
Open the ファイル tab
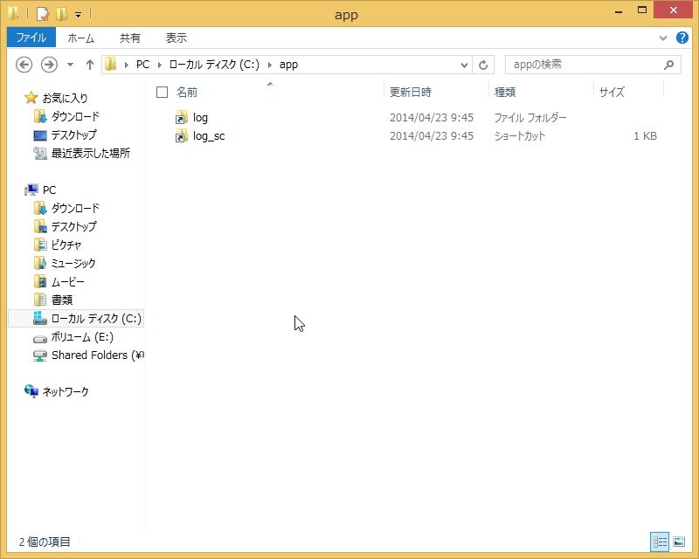31,38
